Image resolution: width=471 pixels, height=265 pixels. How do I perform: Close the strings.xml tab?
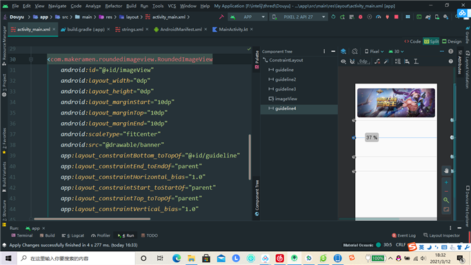click(x=147, y=30)
